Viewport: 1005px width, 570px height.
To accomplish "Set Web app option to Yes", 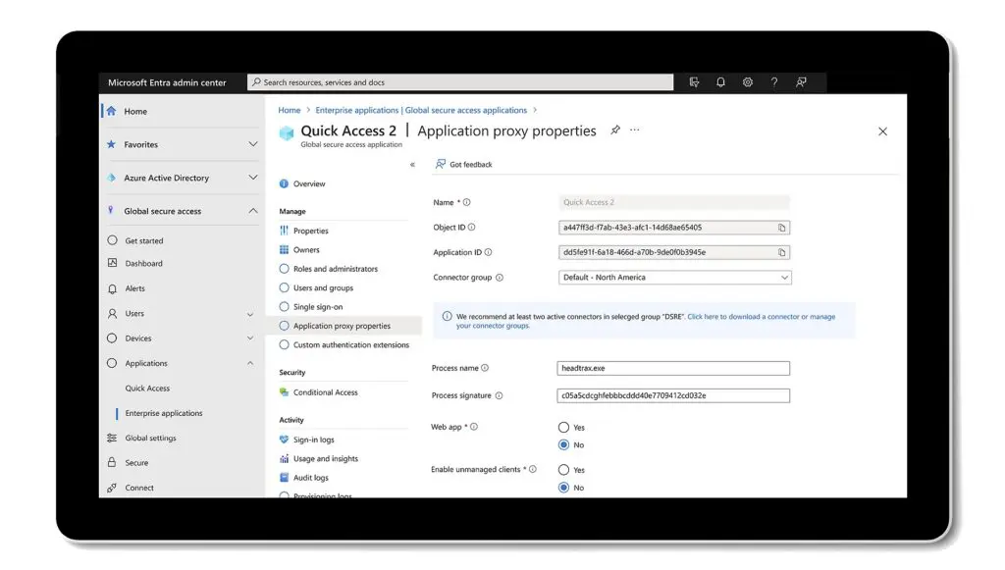I will 562,427.
